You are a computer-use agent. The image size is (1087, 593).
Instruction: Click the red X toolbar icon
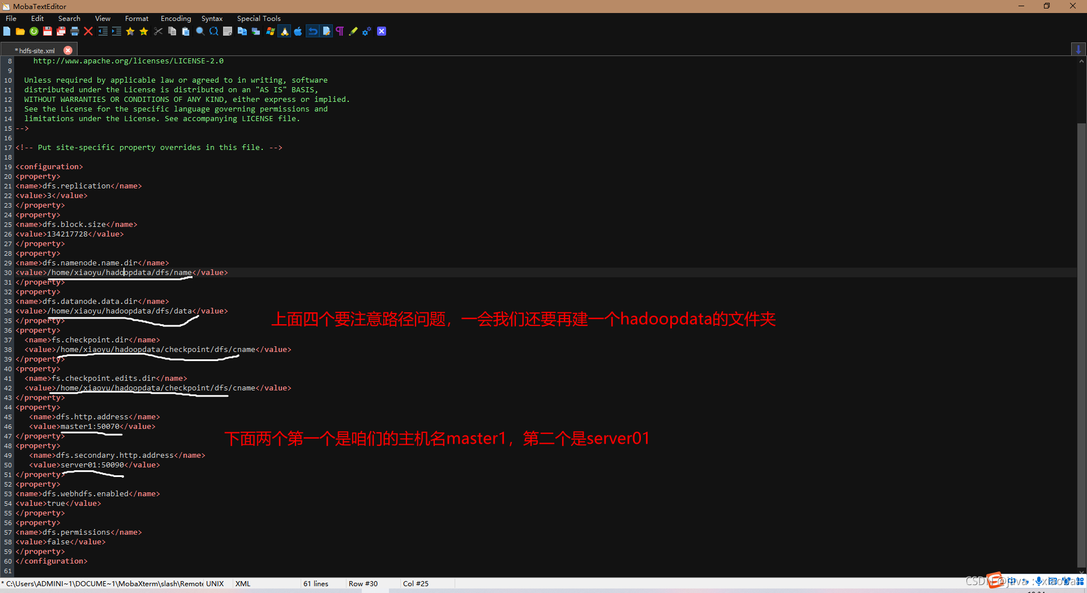coord(88,31)
